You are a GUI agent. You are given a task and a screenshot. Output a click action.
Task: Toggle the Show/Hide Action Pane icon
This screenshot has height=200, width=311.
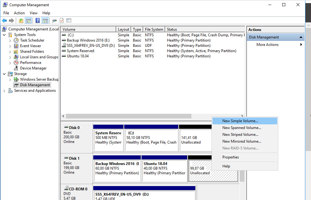pyautogui.click(x=45, y=21)
